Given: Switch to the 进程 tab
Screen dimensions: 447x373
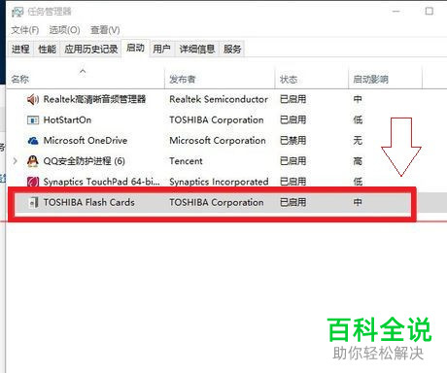Looking at the screenshot, I should pos(20,50).
